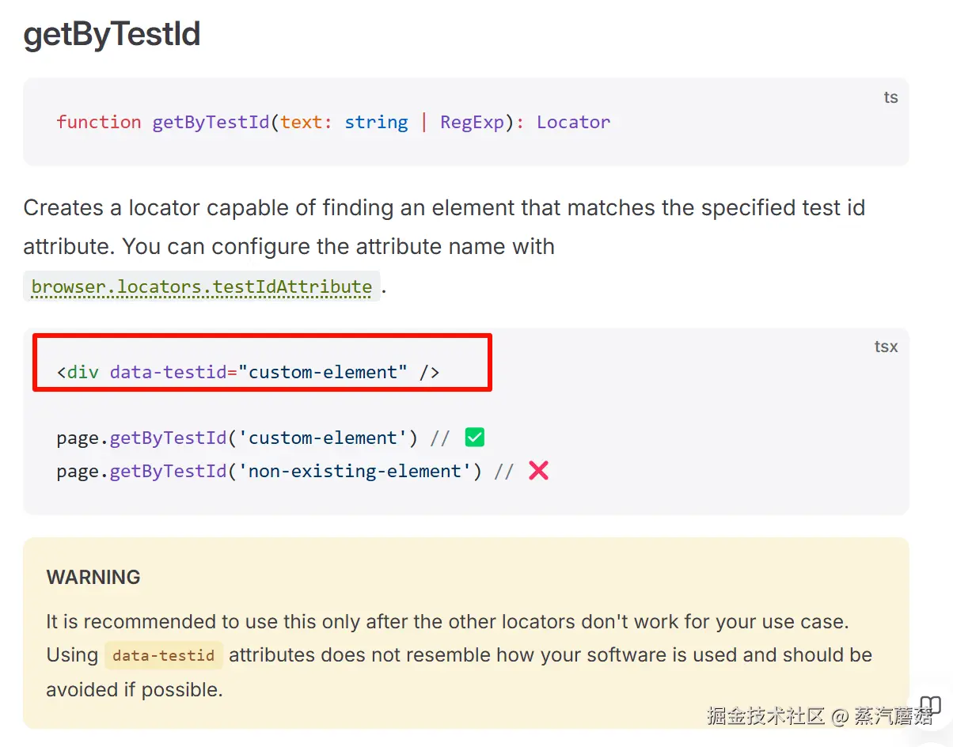This screenshot has height=747, width=953.
Task: Click the text parameter name in the signature
Action: pyautogui.click(x=301, y=122)
